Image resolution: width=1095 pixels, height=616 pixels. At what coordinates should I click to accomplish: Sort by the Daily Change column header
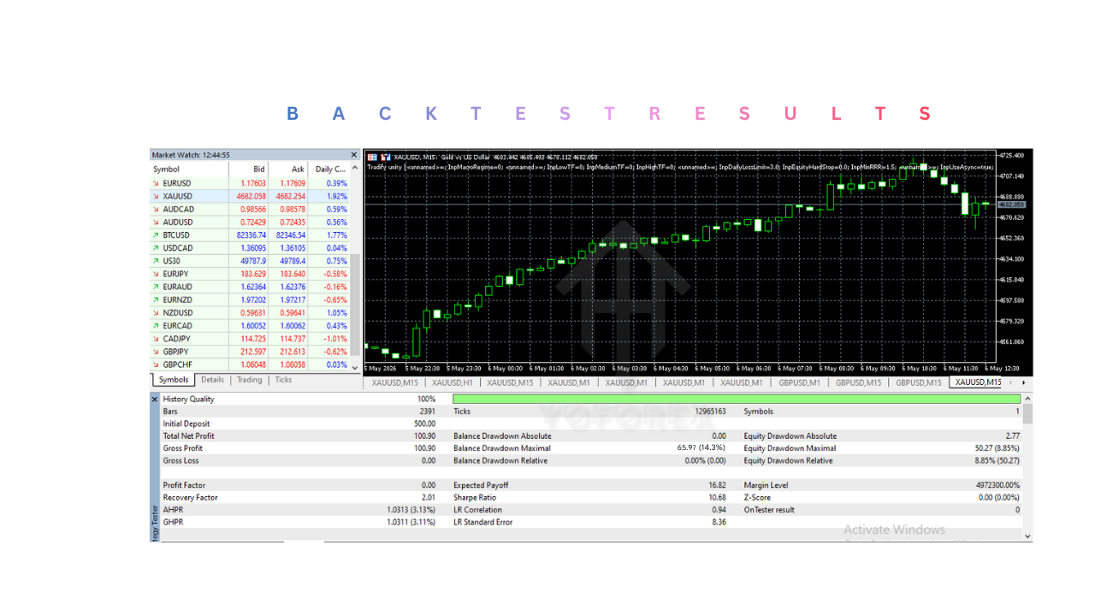(x=329, y=169)
